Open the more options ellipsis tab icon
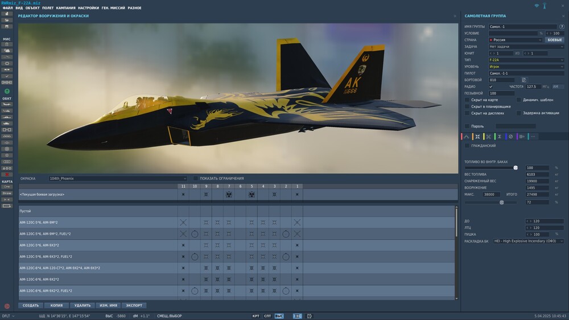Image resolution: width=569 pixels, height=320 pixels. pyautogui.click(x=533, y=137)
